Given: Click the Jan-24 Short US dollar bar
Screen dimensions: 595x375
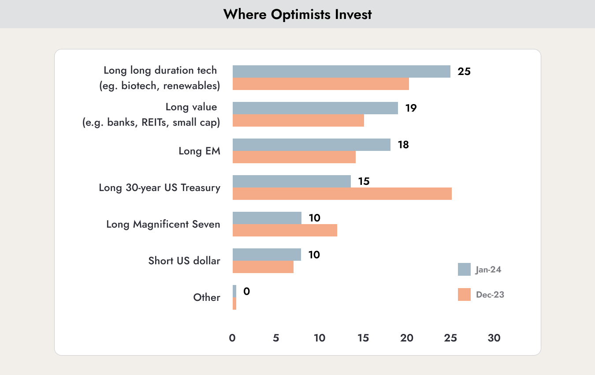Looking at the screenshot, I should (267, 255).
